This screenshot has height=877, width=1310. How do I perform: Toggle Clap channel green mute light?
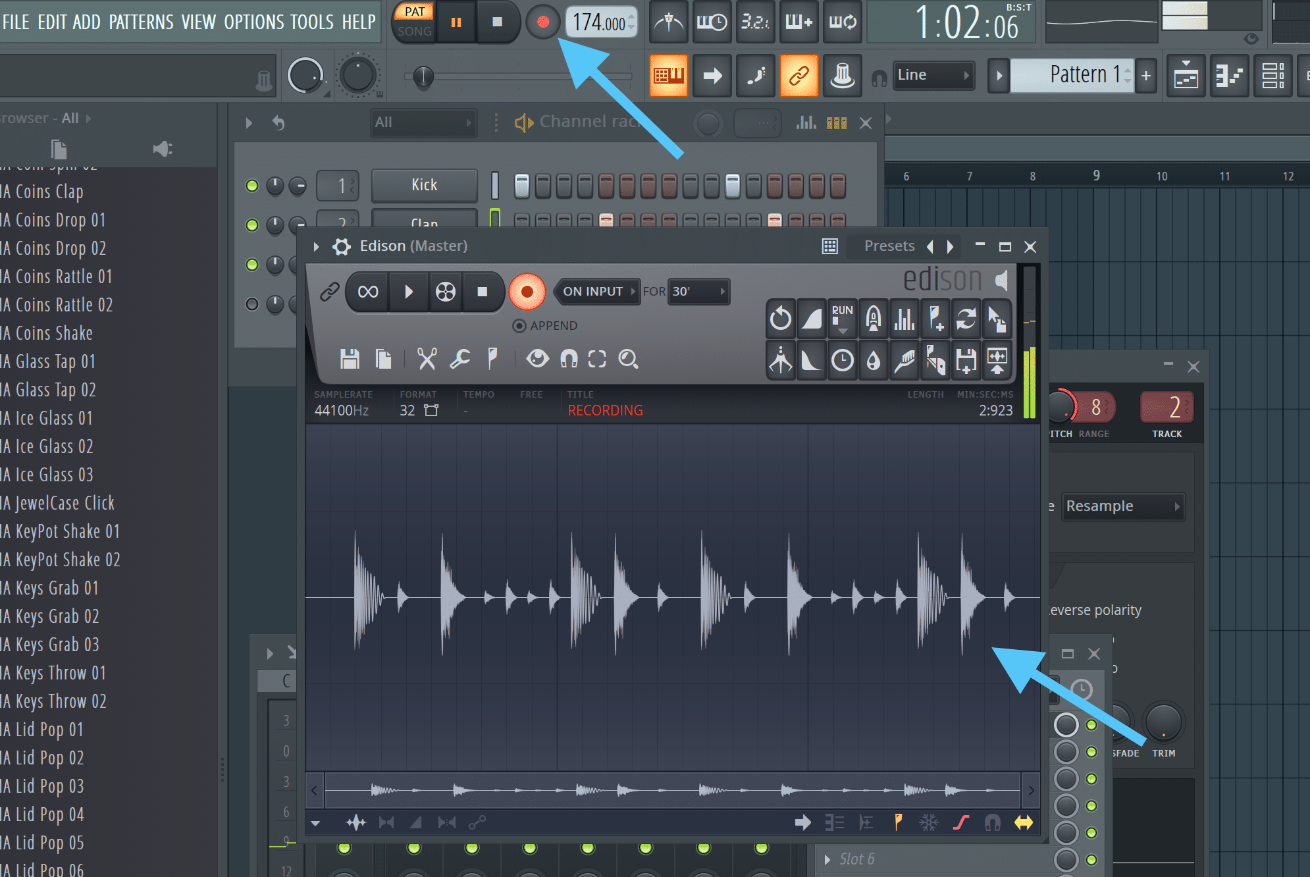point(251,225)
